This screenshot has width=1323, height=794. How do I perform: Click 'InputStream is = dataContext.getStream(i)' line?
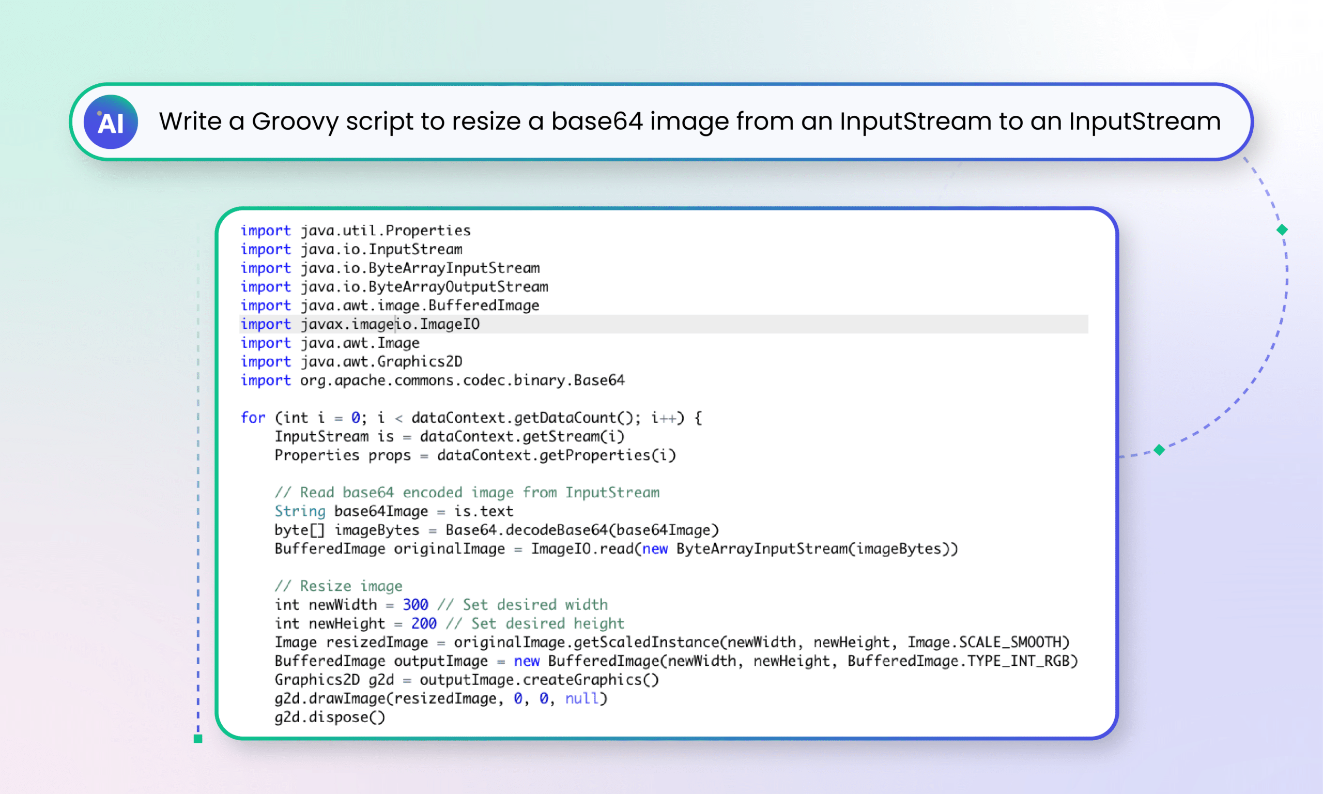pos(450,437)
